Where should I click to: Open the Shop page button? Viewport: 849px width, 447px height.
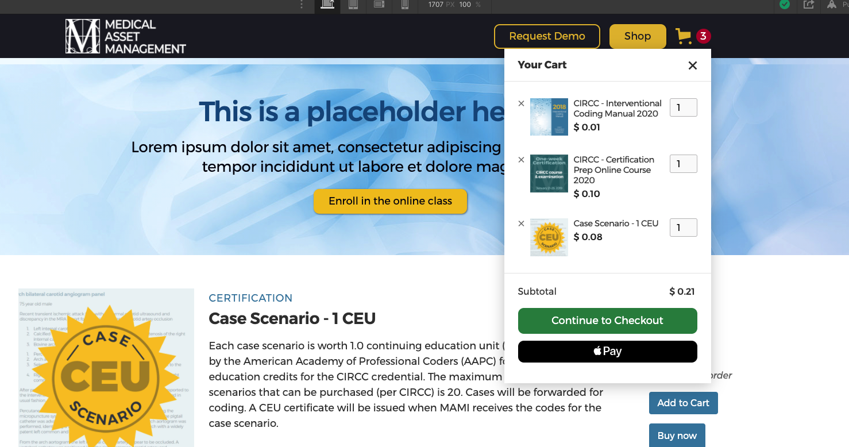(x=638, y=36)
